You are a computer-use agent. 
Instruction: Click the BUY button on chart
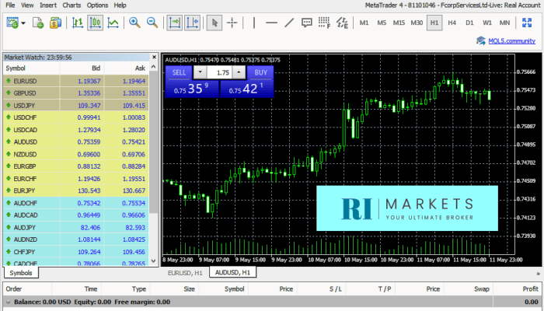(x=261, y=72)
